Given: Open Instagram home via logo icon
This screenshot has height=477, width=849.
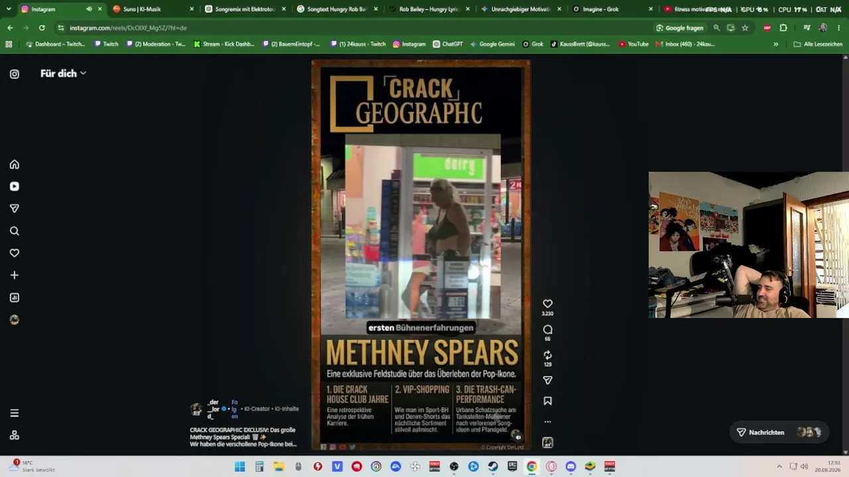Looking at the screenshot, I should point(15,74).
